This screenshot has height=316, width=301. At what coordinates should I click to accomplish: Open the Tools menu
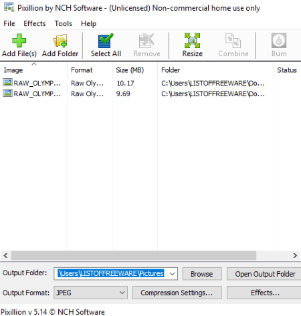click(x=64, y=23)
